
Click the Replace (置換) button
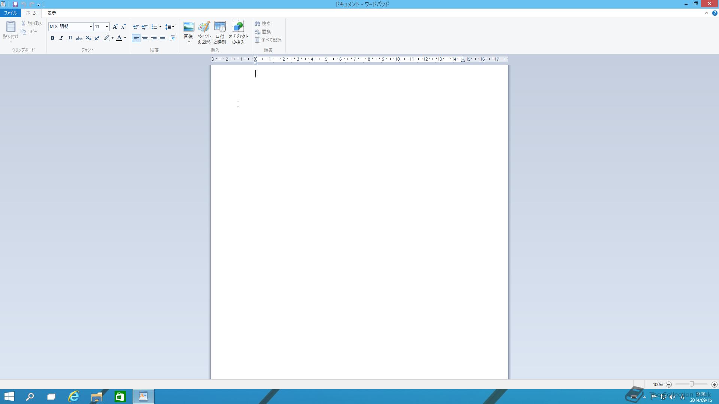(x=263, y=32)
